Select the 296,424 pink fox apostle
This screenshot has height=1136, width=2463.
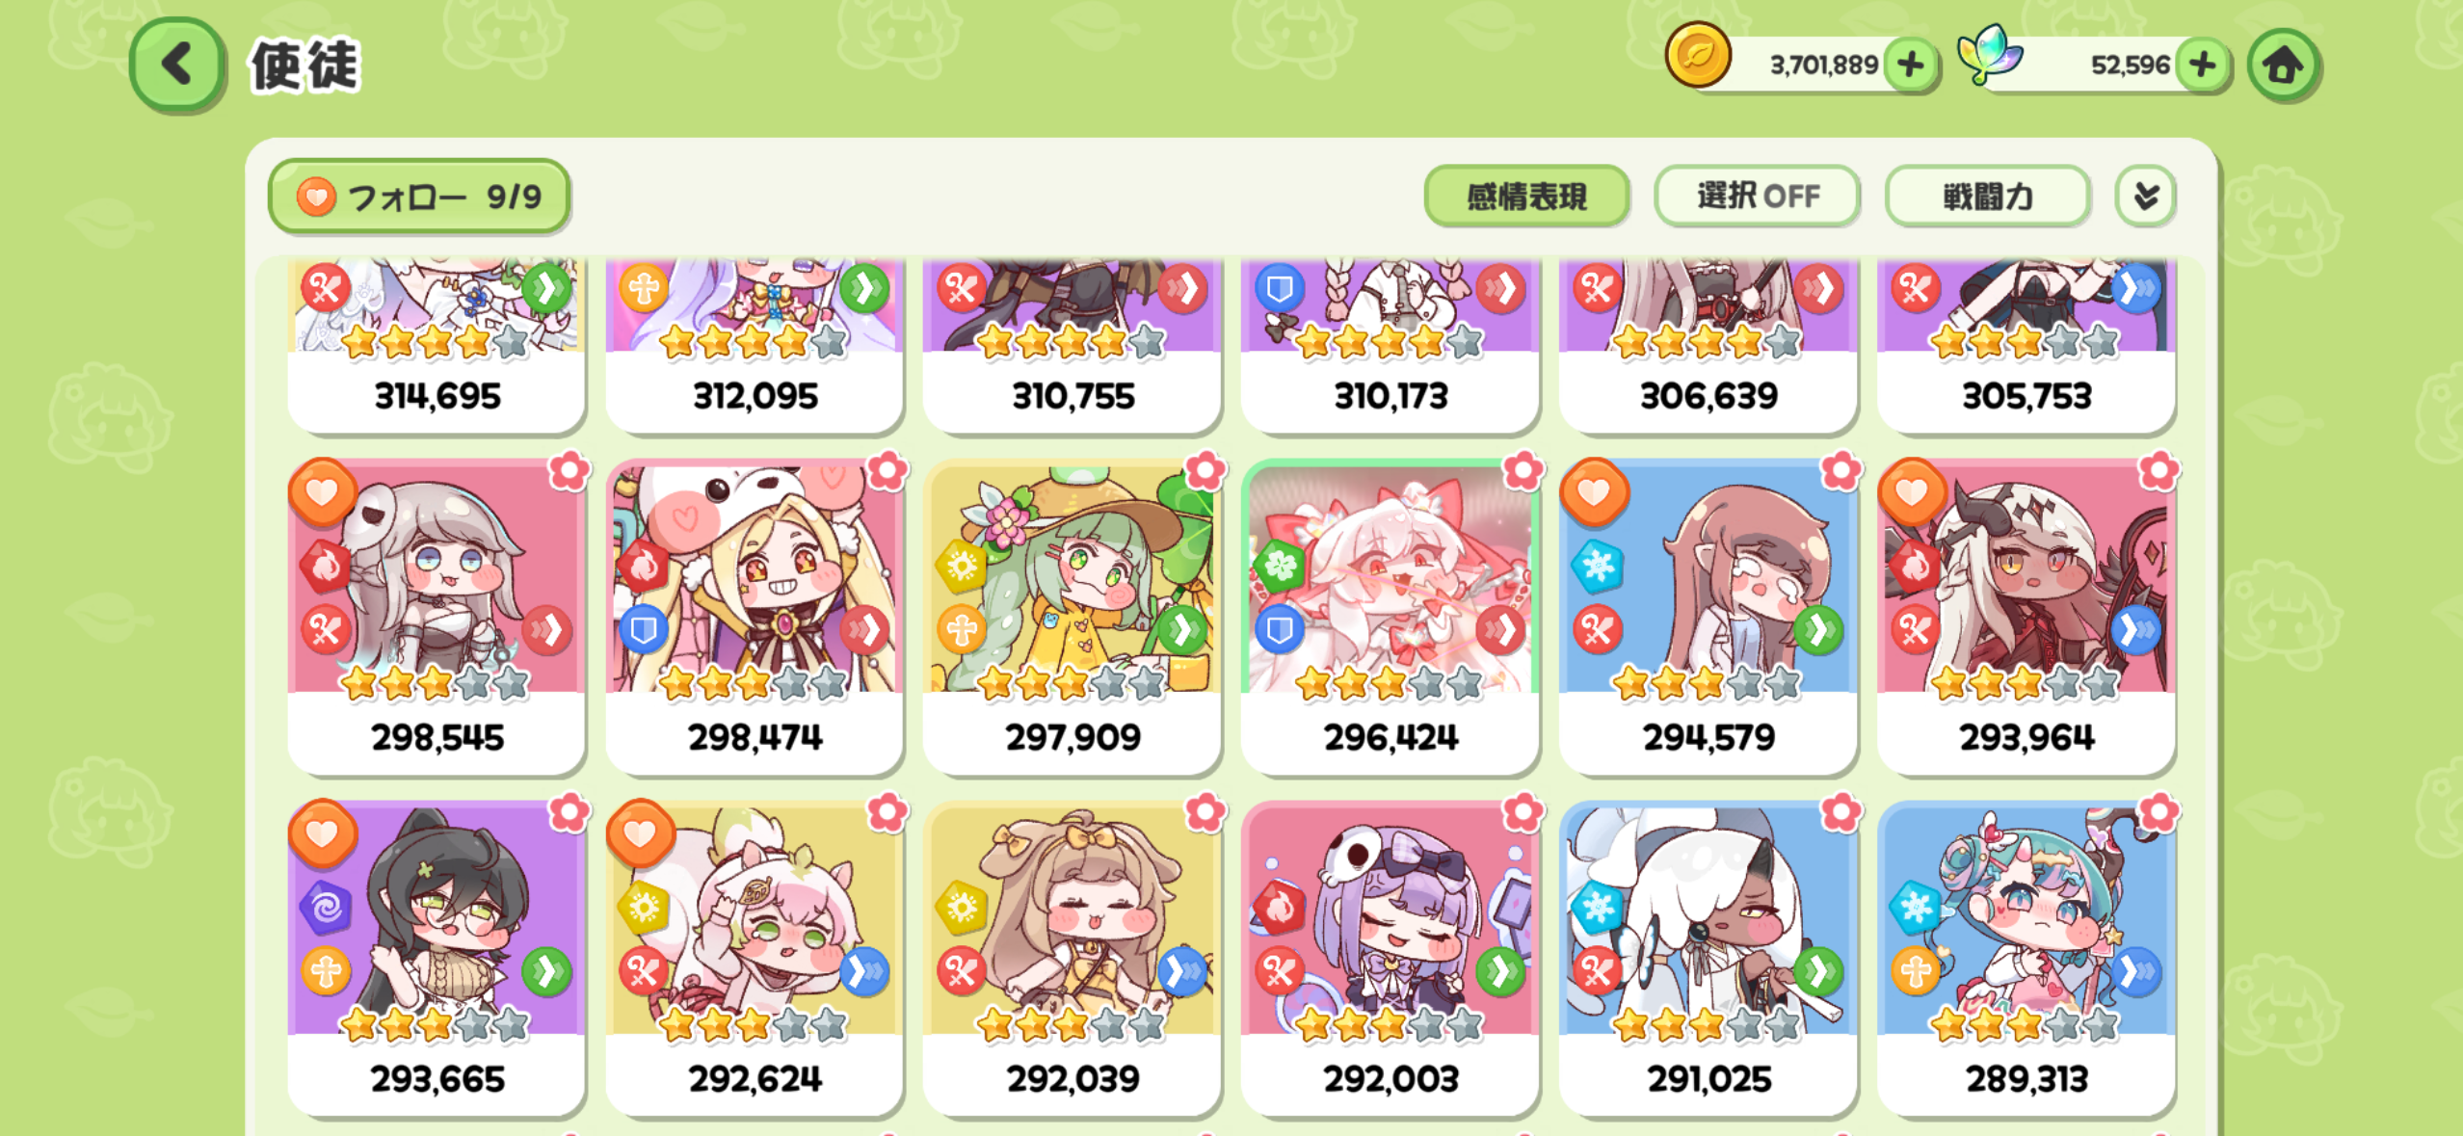tap(1390, 617)
